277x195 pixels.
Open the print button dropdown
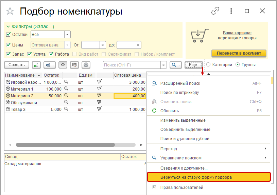click(49, 65)
